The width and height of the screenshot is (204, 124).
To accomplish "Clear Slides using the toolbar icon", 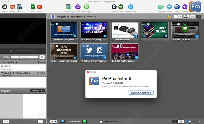I will tap(13, 7).
